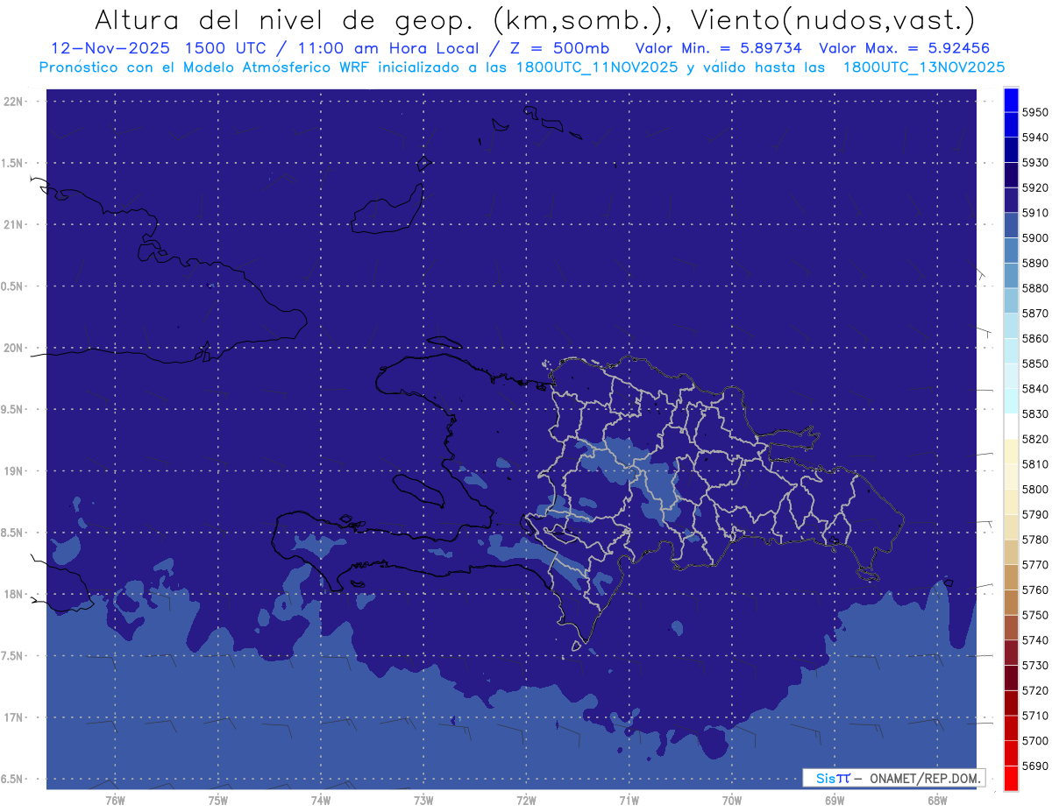Click the '5880' legend value
The image size is (1052, 812).
point(1035,288)
